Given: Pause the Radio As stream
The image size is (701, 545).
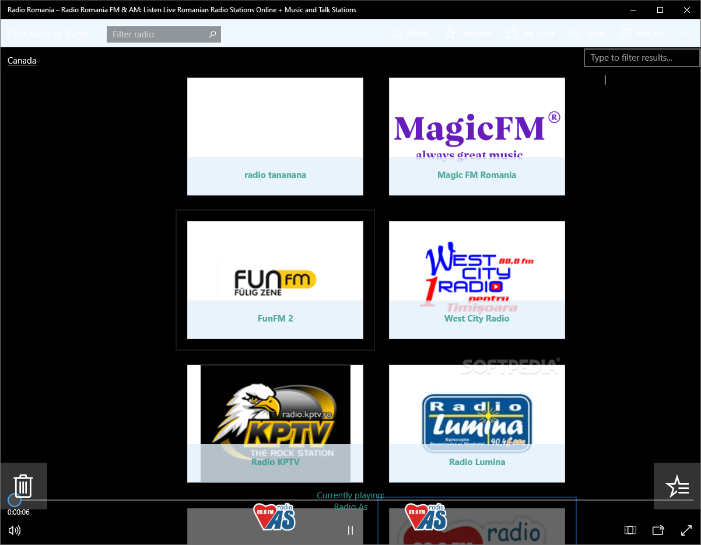Looking at the screenshot, I should pyautogui.click(x=350, y=530).
